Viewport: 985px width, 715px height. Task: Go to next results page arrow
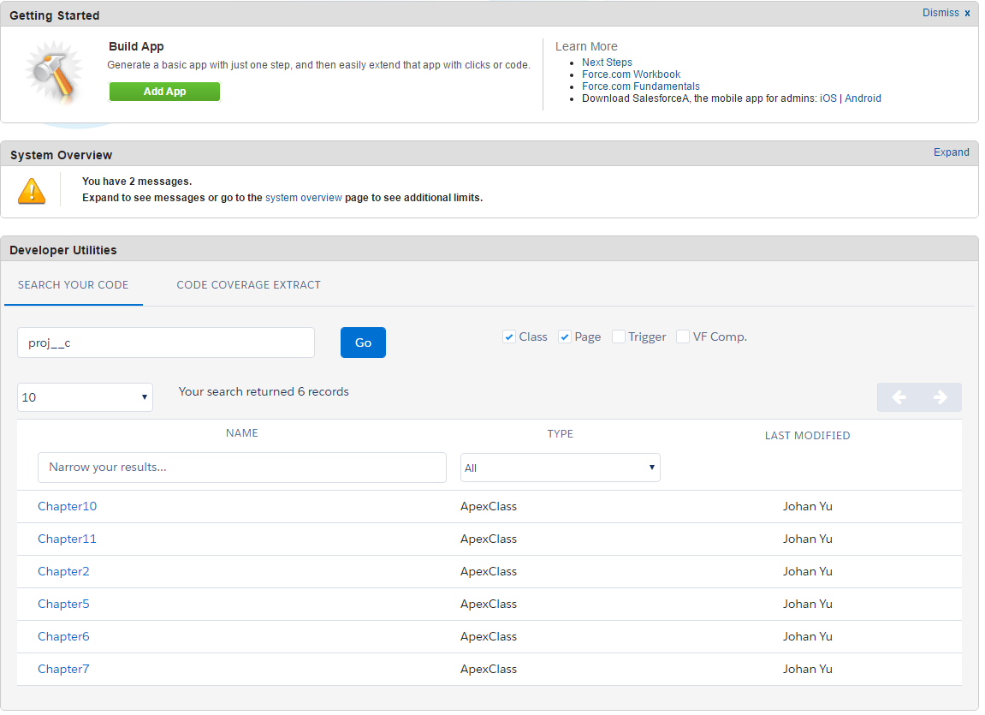tap(940, 397)
